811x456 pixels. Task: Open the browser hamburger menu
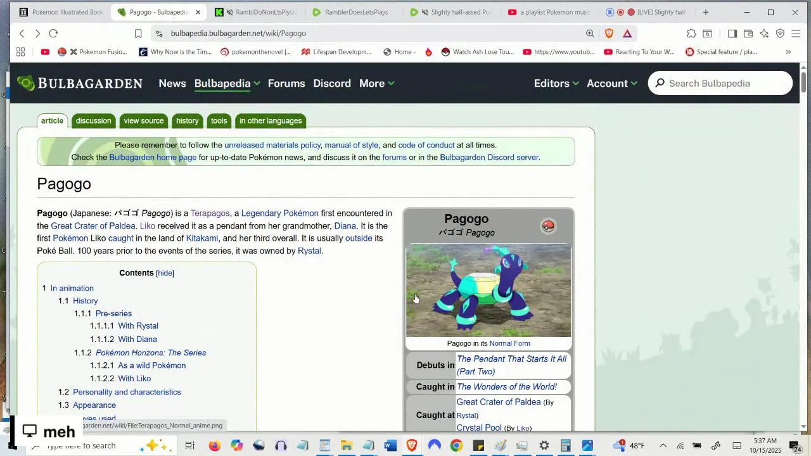tap(796, 34)
